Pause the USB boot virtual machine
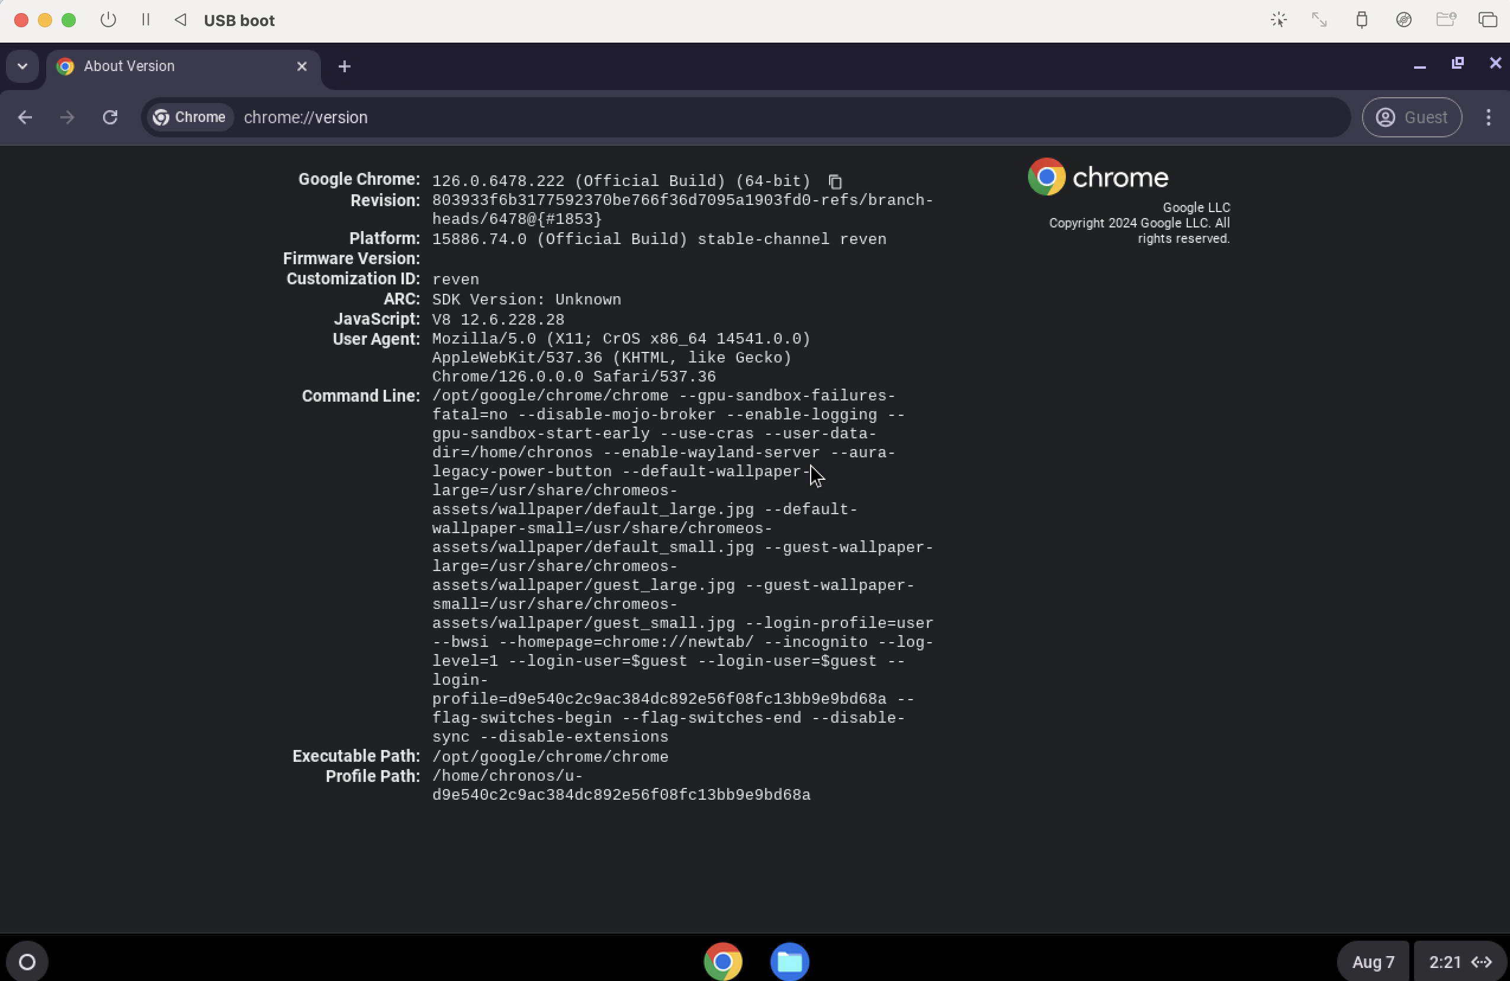 (x=145, y=20)
